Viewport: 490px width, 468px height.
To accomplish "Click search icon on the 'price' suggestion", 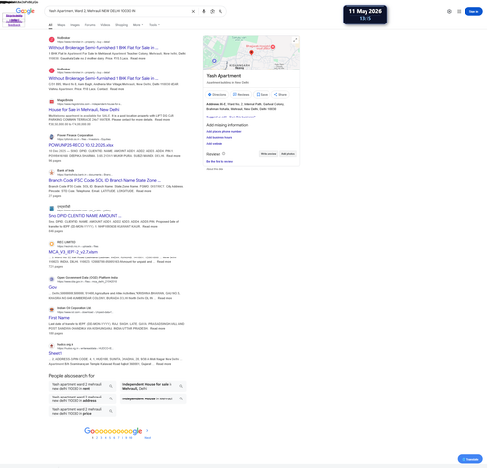I will (x=112, y=411).
